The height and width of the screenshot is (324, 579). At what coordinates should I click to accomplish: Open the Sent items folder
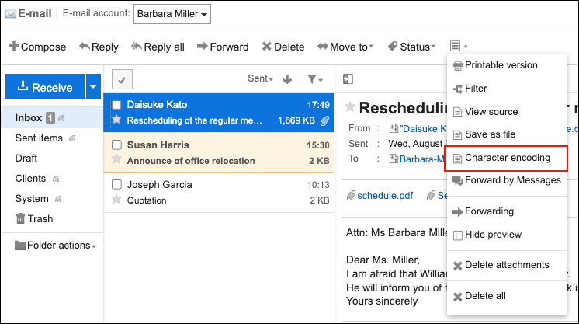(39, 138)
